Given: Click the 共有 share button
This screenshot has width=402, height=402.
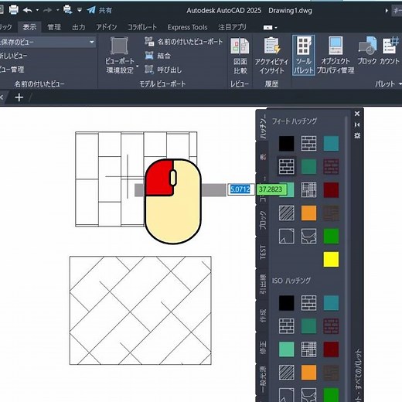Looking at the screenshot, I should coord(99,10).
